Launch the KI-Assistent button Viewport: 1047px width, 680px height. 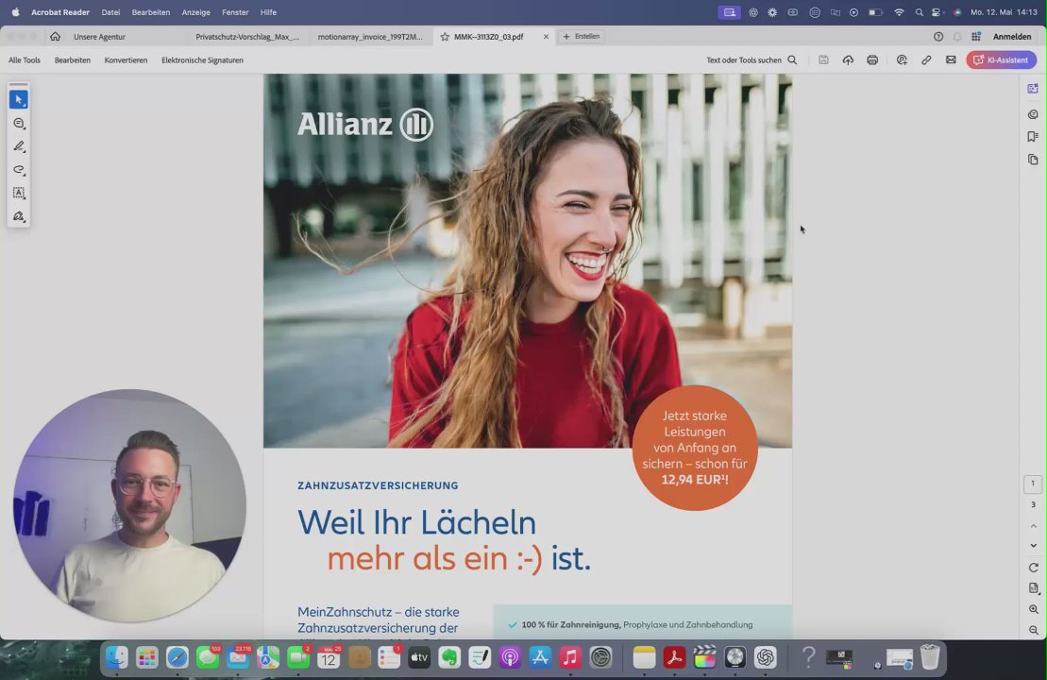point(1001,60)
